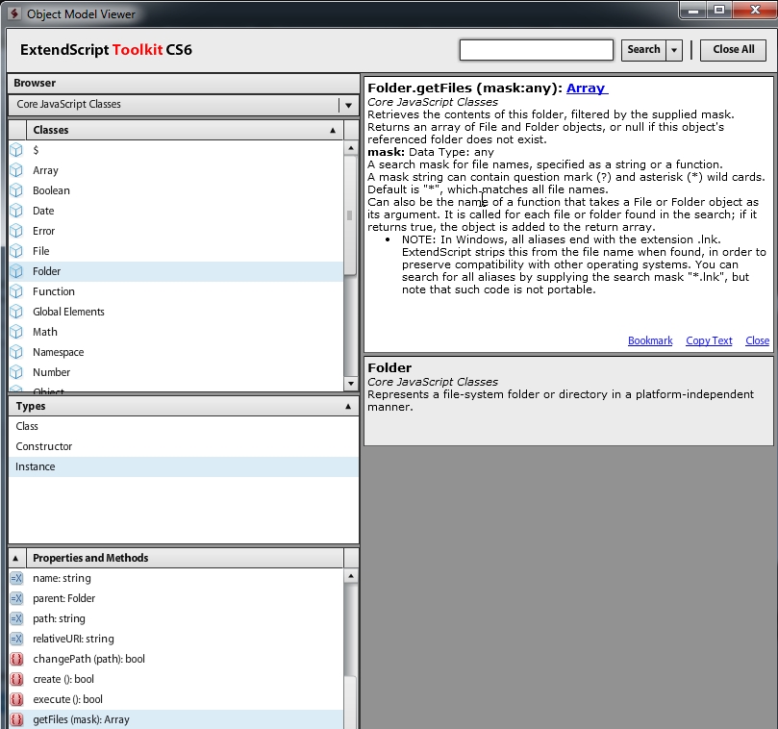This screenshot has width=778, height=729.
Task: Select name: string property
Action: coord(176,578)
